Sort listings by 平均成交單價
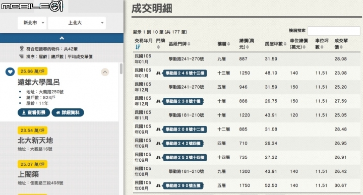 pyautogui.click(x=80, y=56)
